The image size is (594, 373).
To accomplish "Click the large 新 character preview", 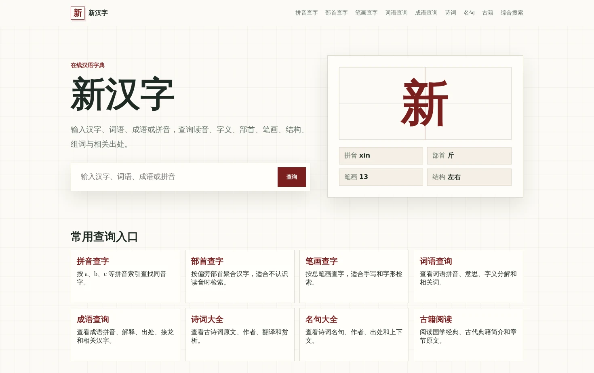I will tap(425, 103).
